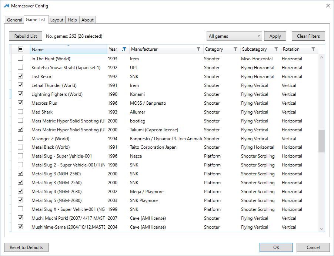Uncheck Mars Matrix Takumi row checkbox
The height and width of the screenshot is (256, 334).
(x=20, y=129)
